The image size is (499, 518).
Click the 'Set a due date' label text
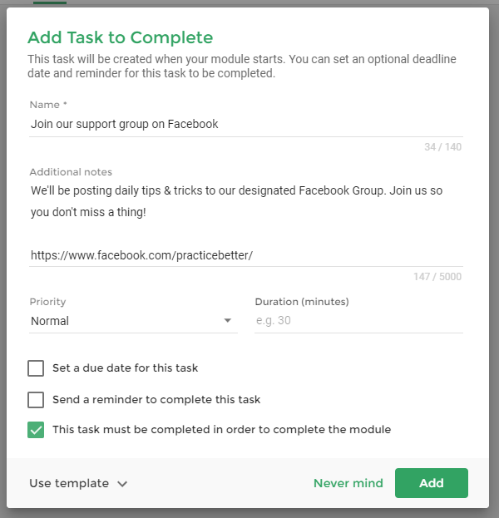coord(126,368)
